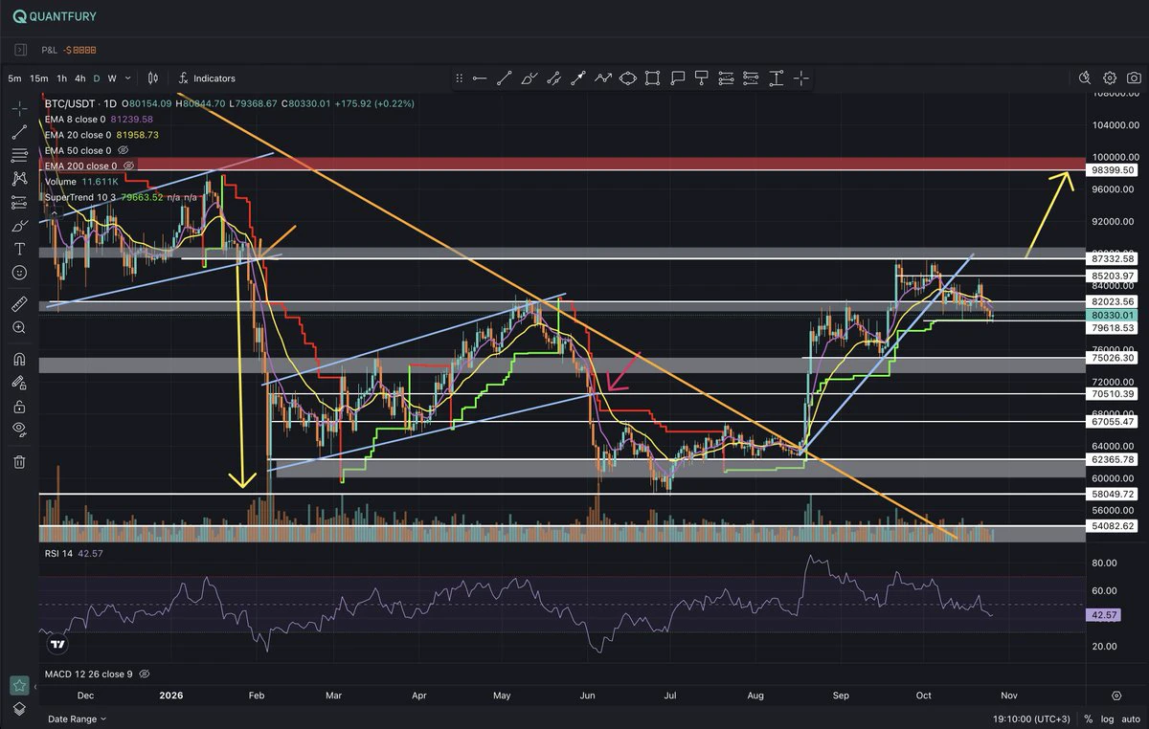
Task: Click the Quantfury logo
Action: click(x=55, y=17)
